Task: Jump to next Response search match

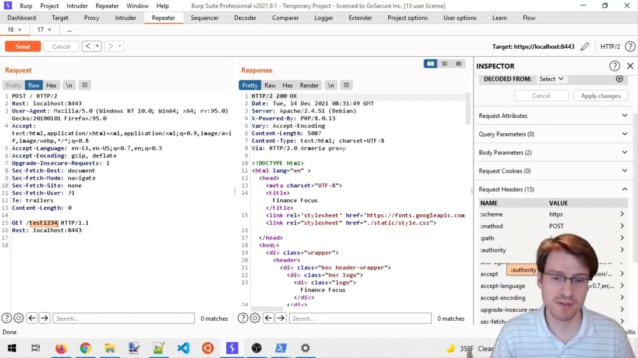Action: click(281, 318)
